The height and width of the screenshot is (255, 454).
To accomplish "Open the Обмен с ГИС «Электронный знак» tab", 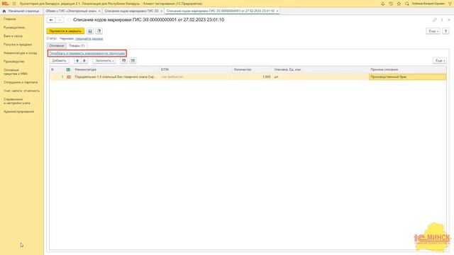I will tap(71, 11).
